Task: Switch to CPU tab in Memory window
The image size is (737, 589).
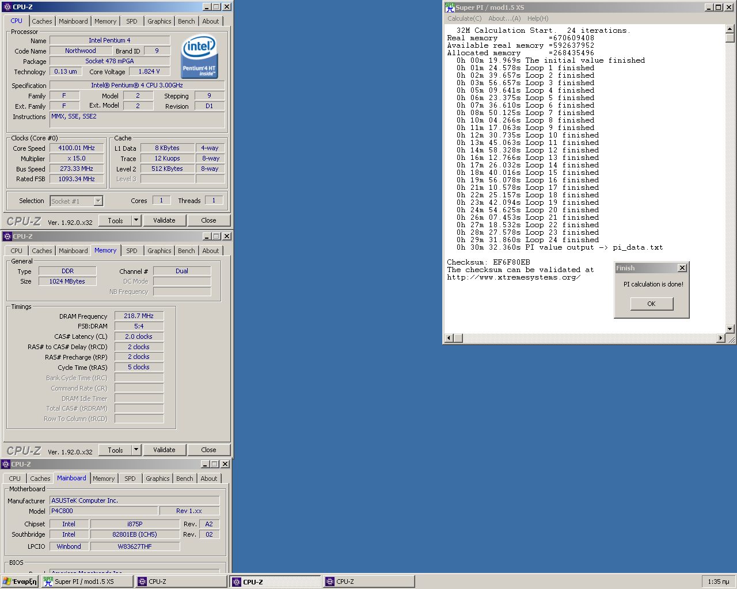Action: tap(16, 251)
